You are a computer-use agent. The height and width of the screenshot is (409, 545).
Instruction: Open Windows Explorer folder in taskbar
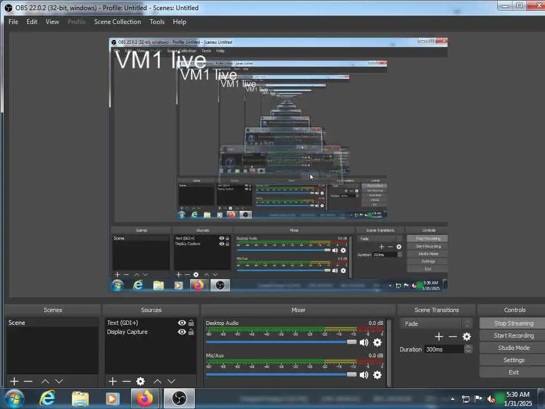pos(80,398)
